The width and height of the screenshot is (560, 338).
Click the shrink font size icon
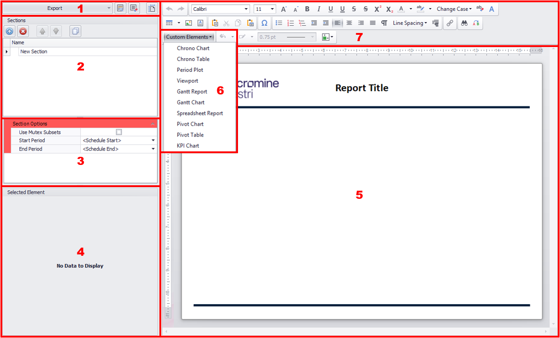click(296, 9)
